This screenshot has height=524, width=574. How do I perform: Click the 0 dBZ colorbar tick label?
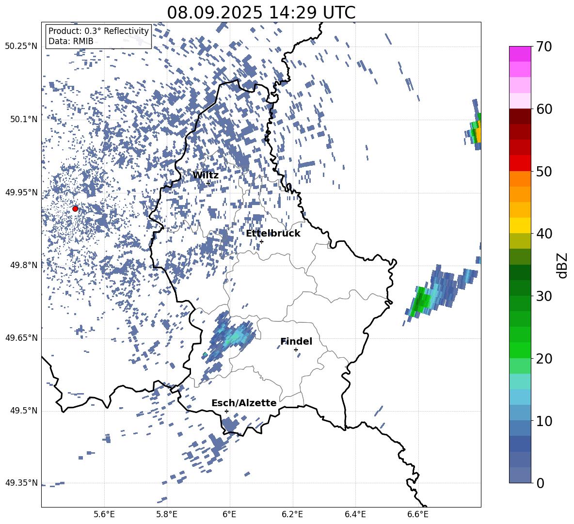coord(540,483)
